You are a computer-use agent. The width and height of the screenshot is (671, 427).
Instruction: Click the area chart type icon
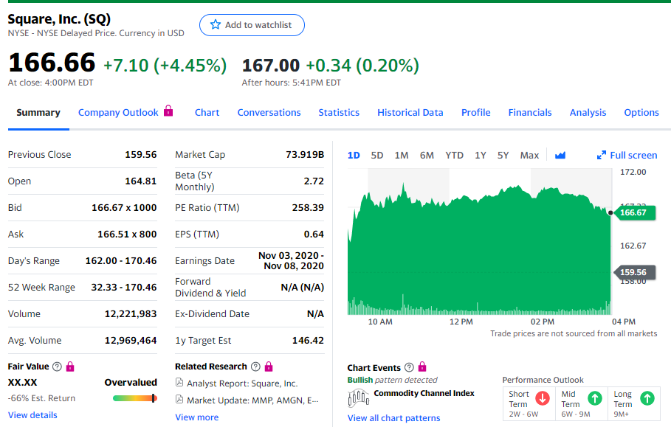pyautogui.click(x=560, y=156)
